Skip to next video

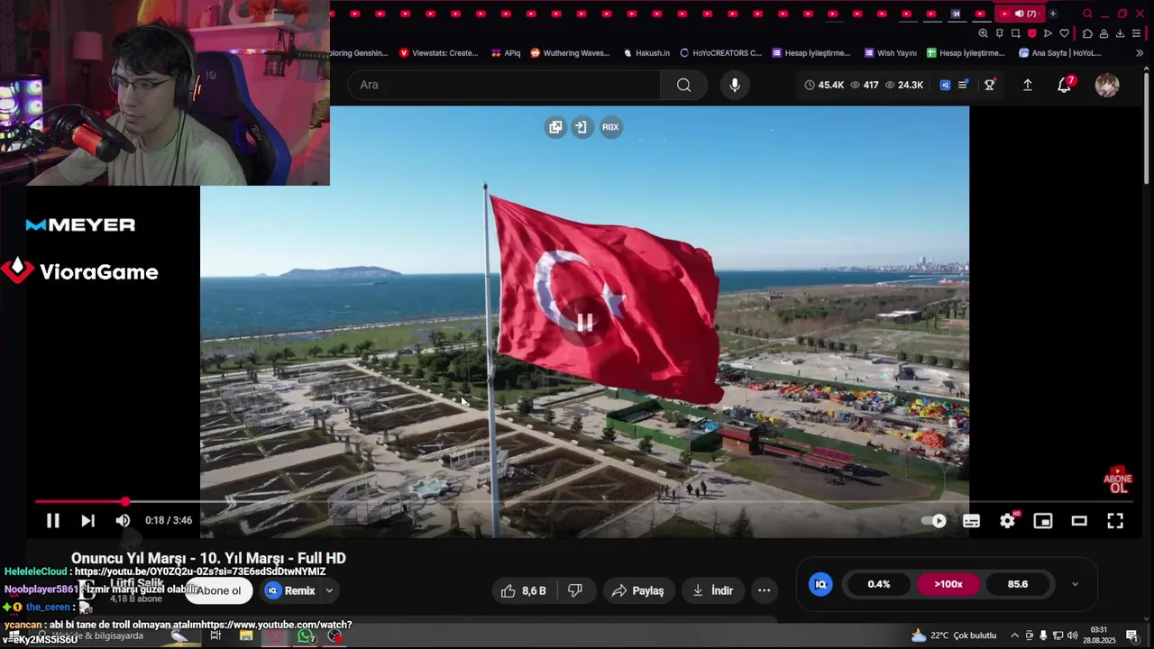pos(87,520)
